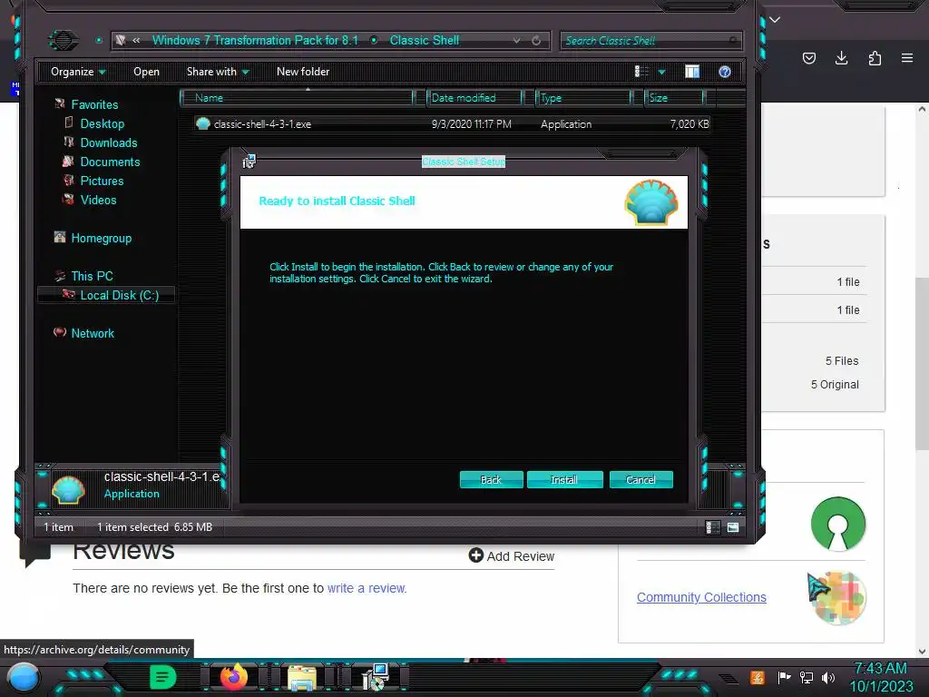
Task: Click the Classic Shell Setup title icon
Action: [249, 162]
